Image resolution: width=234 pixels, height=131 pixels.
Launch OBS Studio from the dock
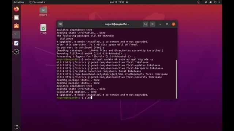tap(16, 52)
